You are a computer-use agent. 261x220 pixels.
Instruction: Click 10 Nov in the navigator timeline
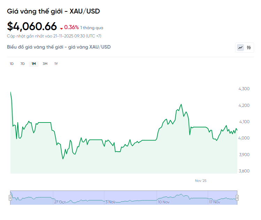tap(164, 202)
